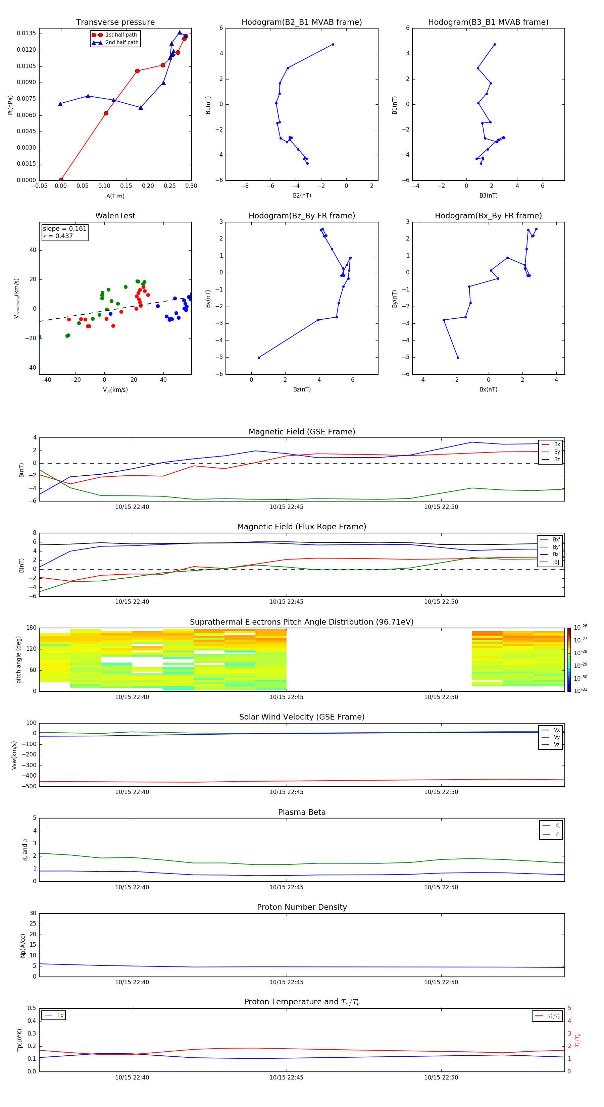The width and height of the screenshot is (604, 1107).
Task: Click the "Vsw(km/s)" y-axis label
Action: (x=14, y=755)
